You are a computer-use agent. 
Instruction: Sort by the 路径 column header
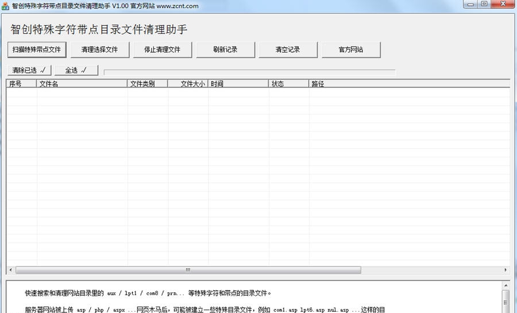[x=409, y=84]
